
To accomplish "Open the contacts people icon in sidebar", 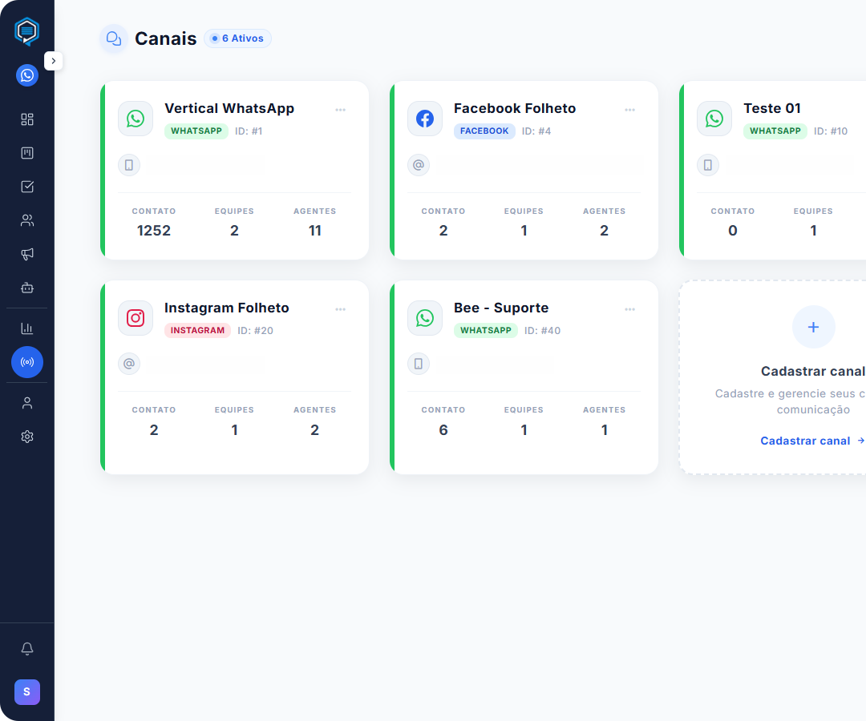I will point(27,220).
